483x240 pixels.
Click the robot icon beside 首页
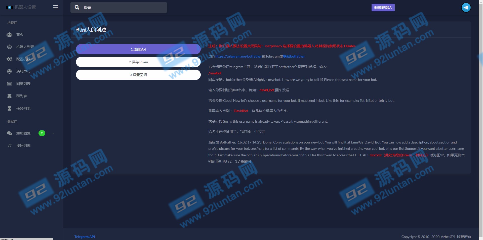point(9,34)
